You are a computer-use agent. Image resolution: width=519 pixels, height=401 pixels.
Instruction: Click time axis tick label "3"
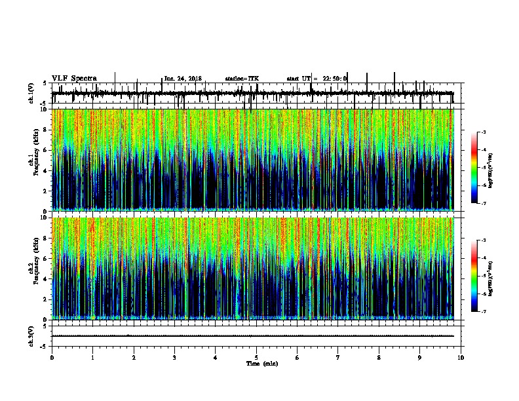coord(174,358)
